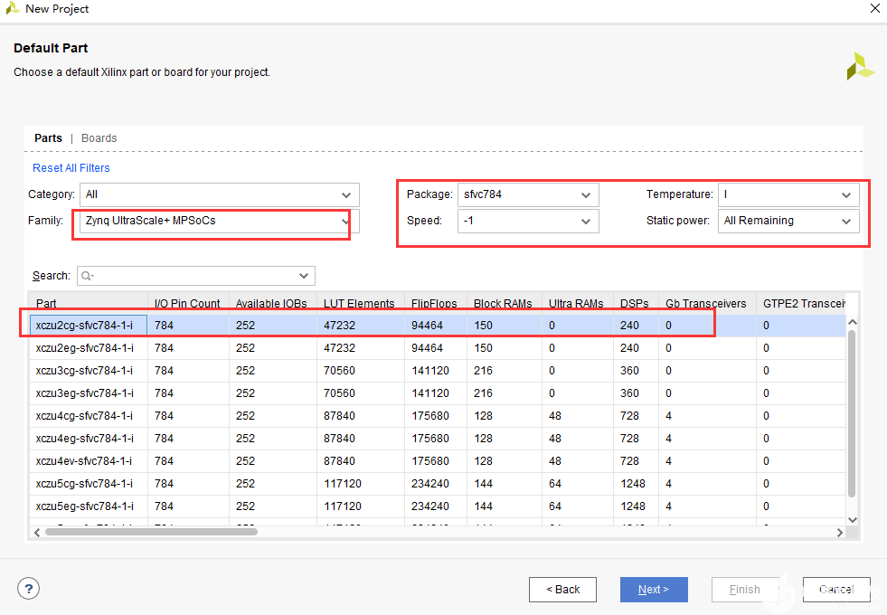Image resolution: width=887 pixels, height=615 pixels.
Task: Expand the Static power dropdown
Action: point(788,221)
